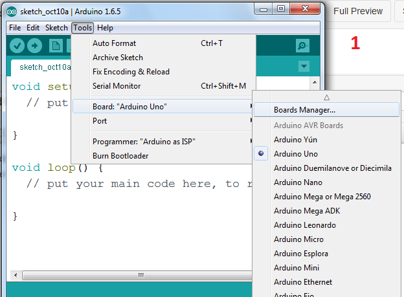The height and width of the screenshot is (297, 404).
Task: Click the Upload arrow toolbar icon
Action: [34, 46]
